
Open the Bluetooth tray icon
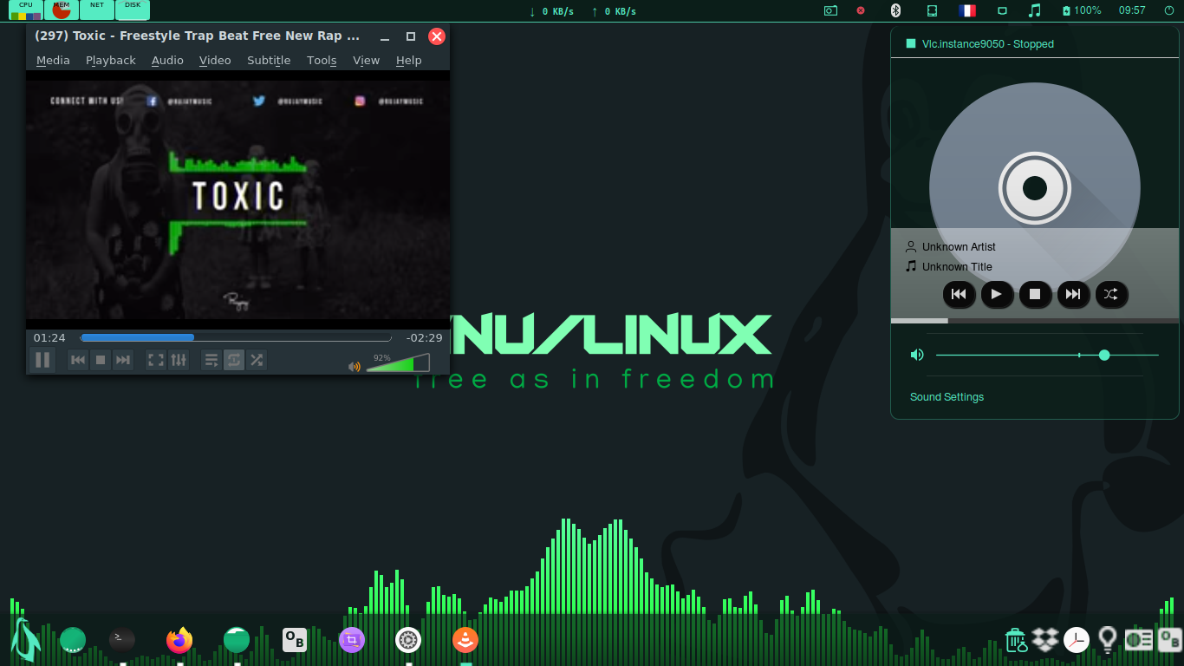pyautogui.click(x=896, y=10)
